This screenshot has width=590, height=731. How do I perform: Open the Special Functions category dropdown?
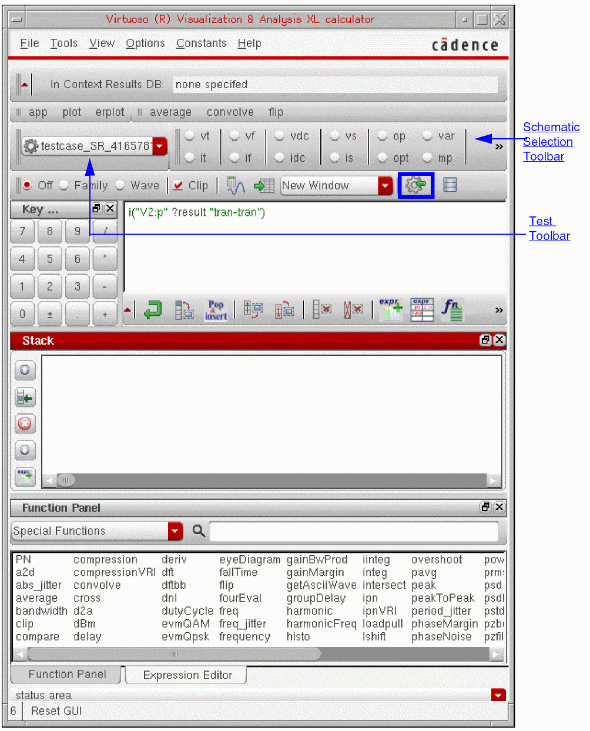click(175, 531)
